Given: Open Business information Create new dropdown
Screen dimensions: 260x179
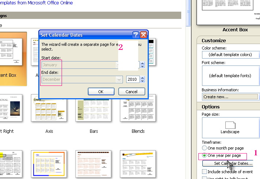Looking at the screenshot, I should pyautogui.click(x=230, y=97).
